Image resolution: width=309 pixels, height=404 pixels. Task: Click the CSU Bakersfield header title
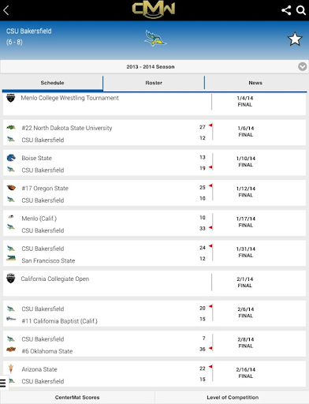pos(29,31)
